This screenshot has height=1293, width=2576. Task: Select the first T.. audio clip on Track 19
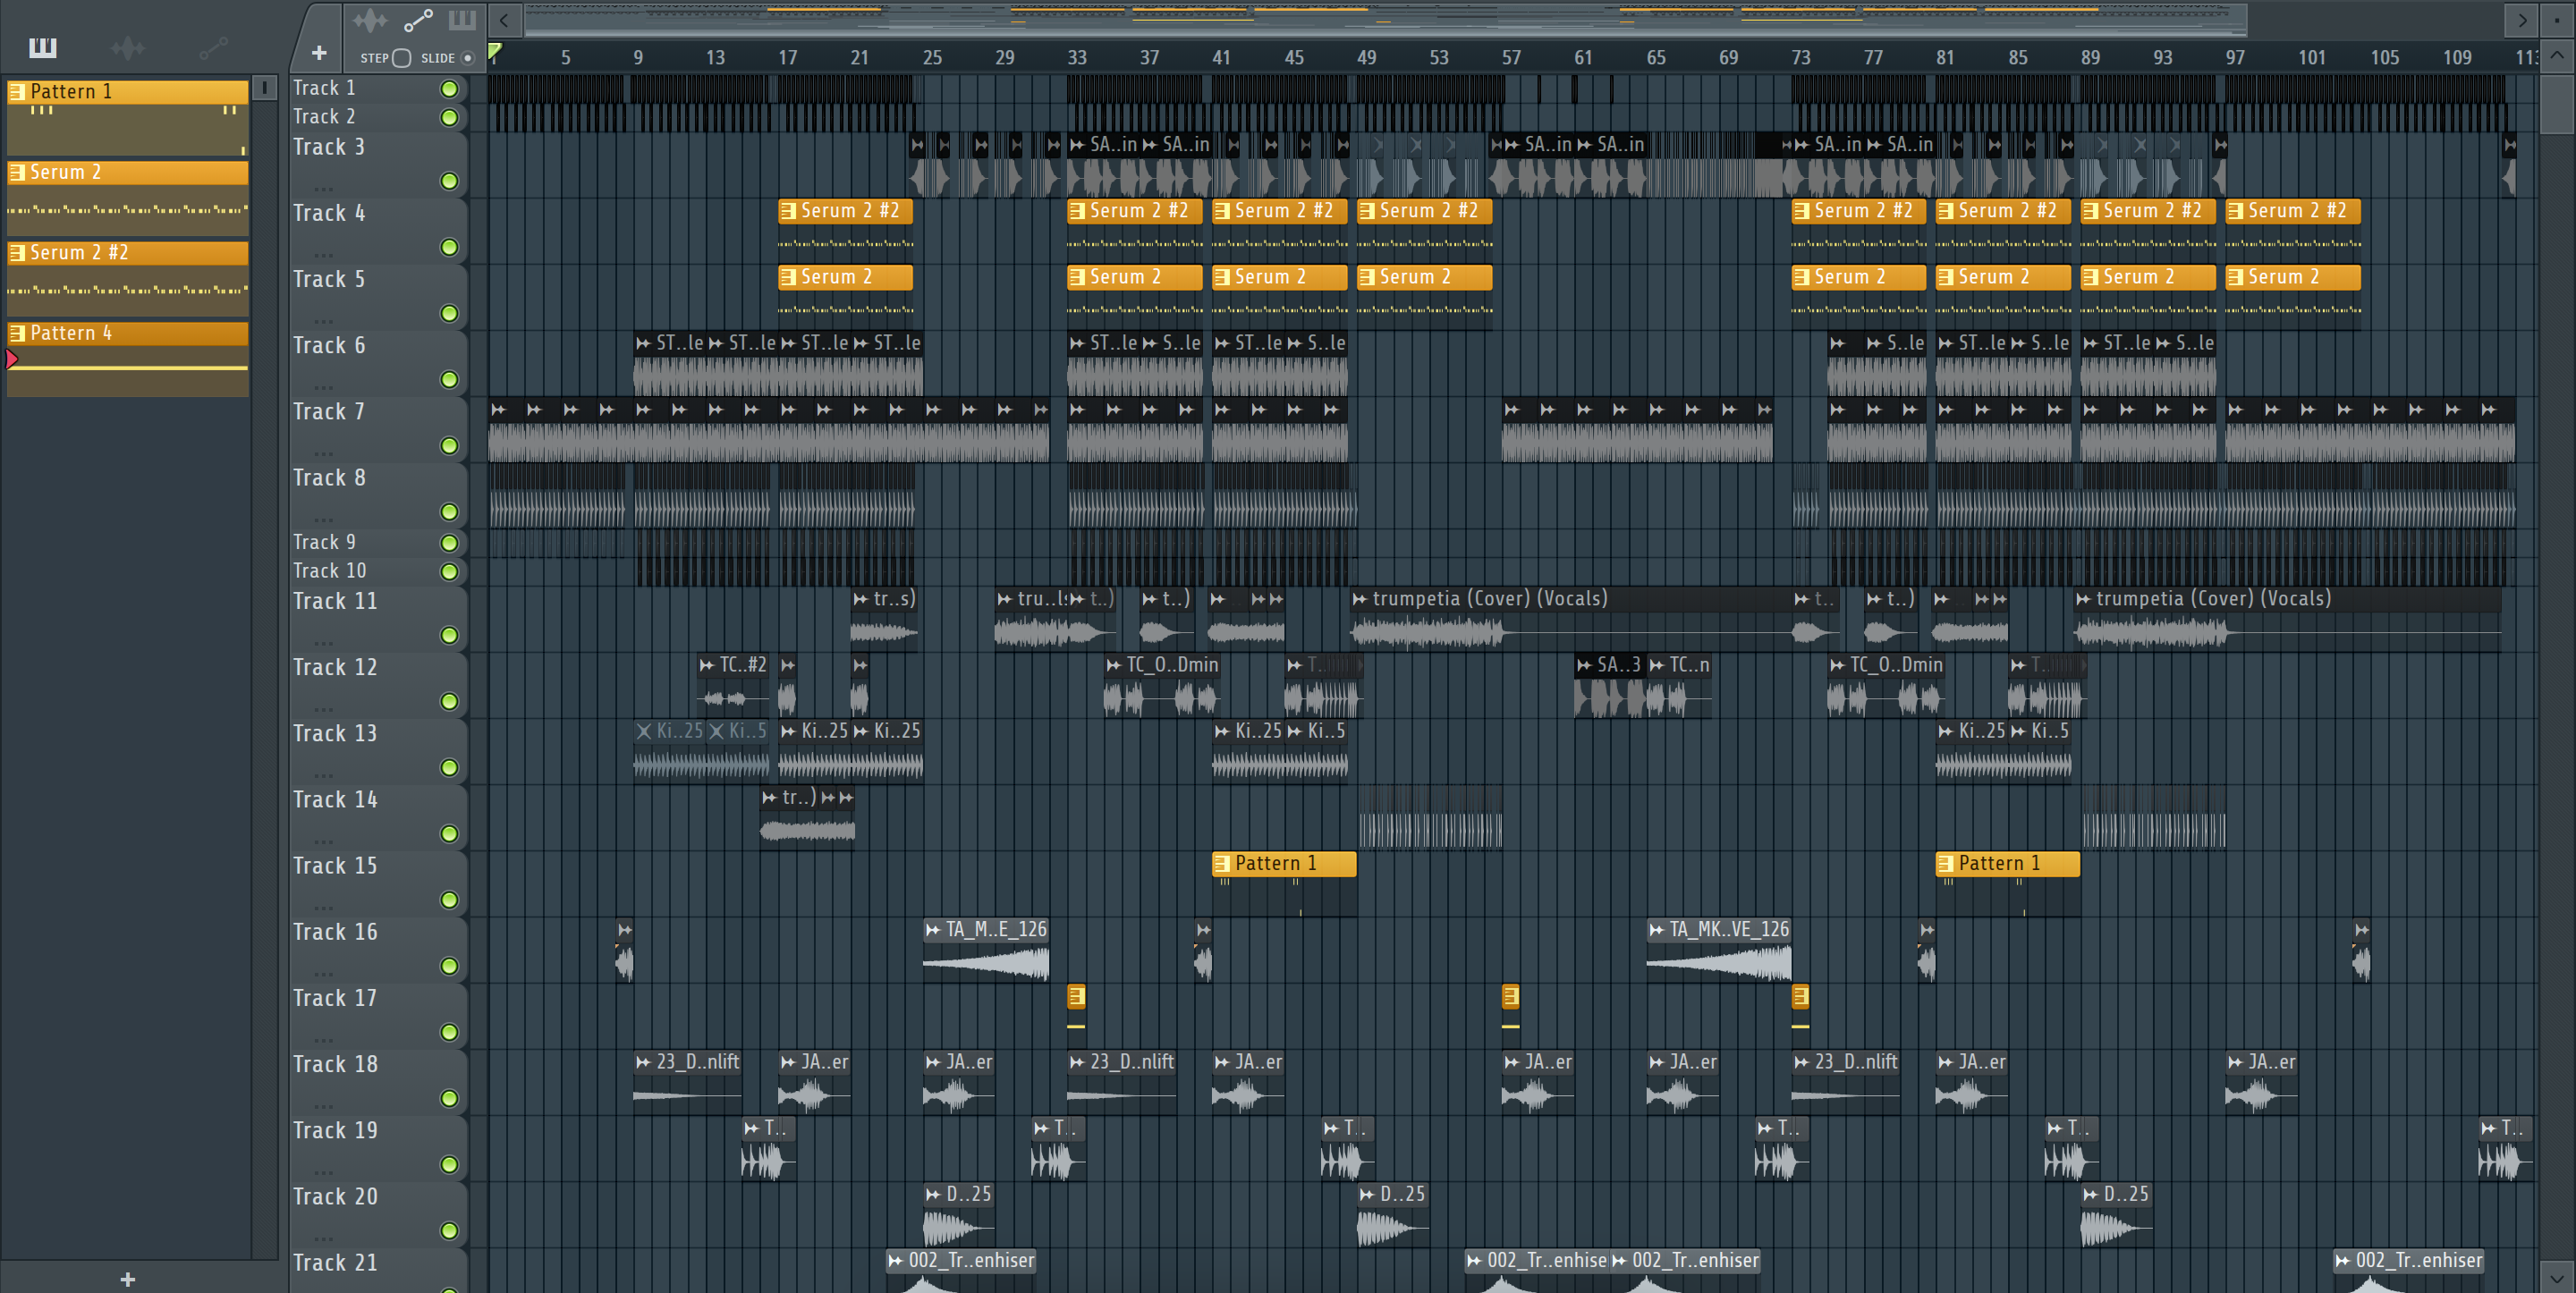click(768, 1150)
